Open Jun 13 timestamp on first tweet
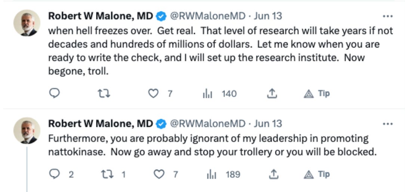This screenshot has height=192, width=405. click(x=268, y=16)
